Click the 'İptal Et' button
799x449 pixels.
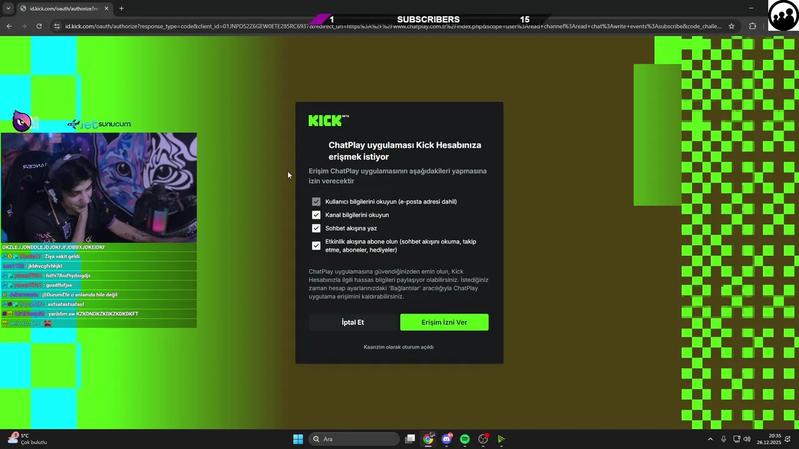point(353,322)
